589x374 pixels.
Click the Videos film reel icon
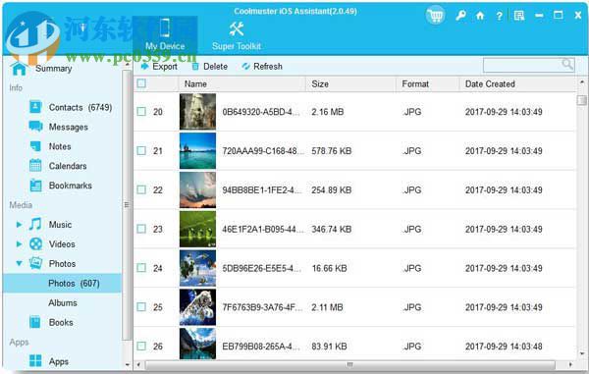click(x=35, y=243)
